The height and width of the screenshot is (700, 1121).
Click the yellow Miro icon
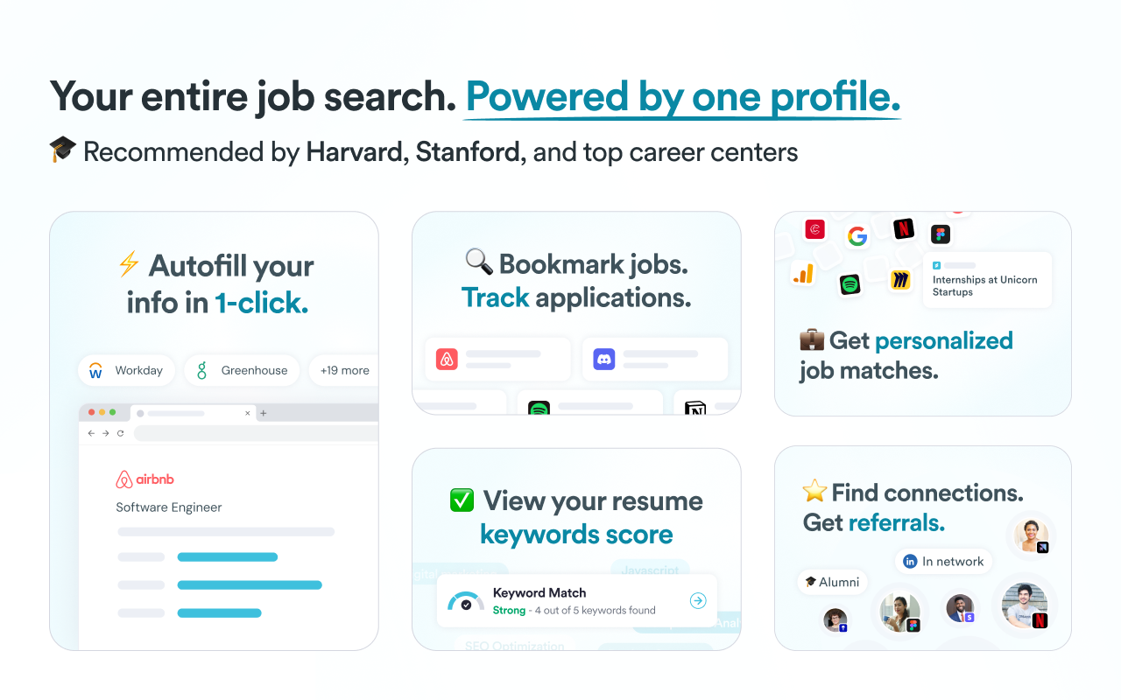[900, 280]
